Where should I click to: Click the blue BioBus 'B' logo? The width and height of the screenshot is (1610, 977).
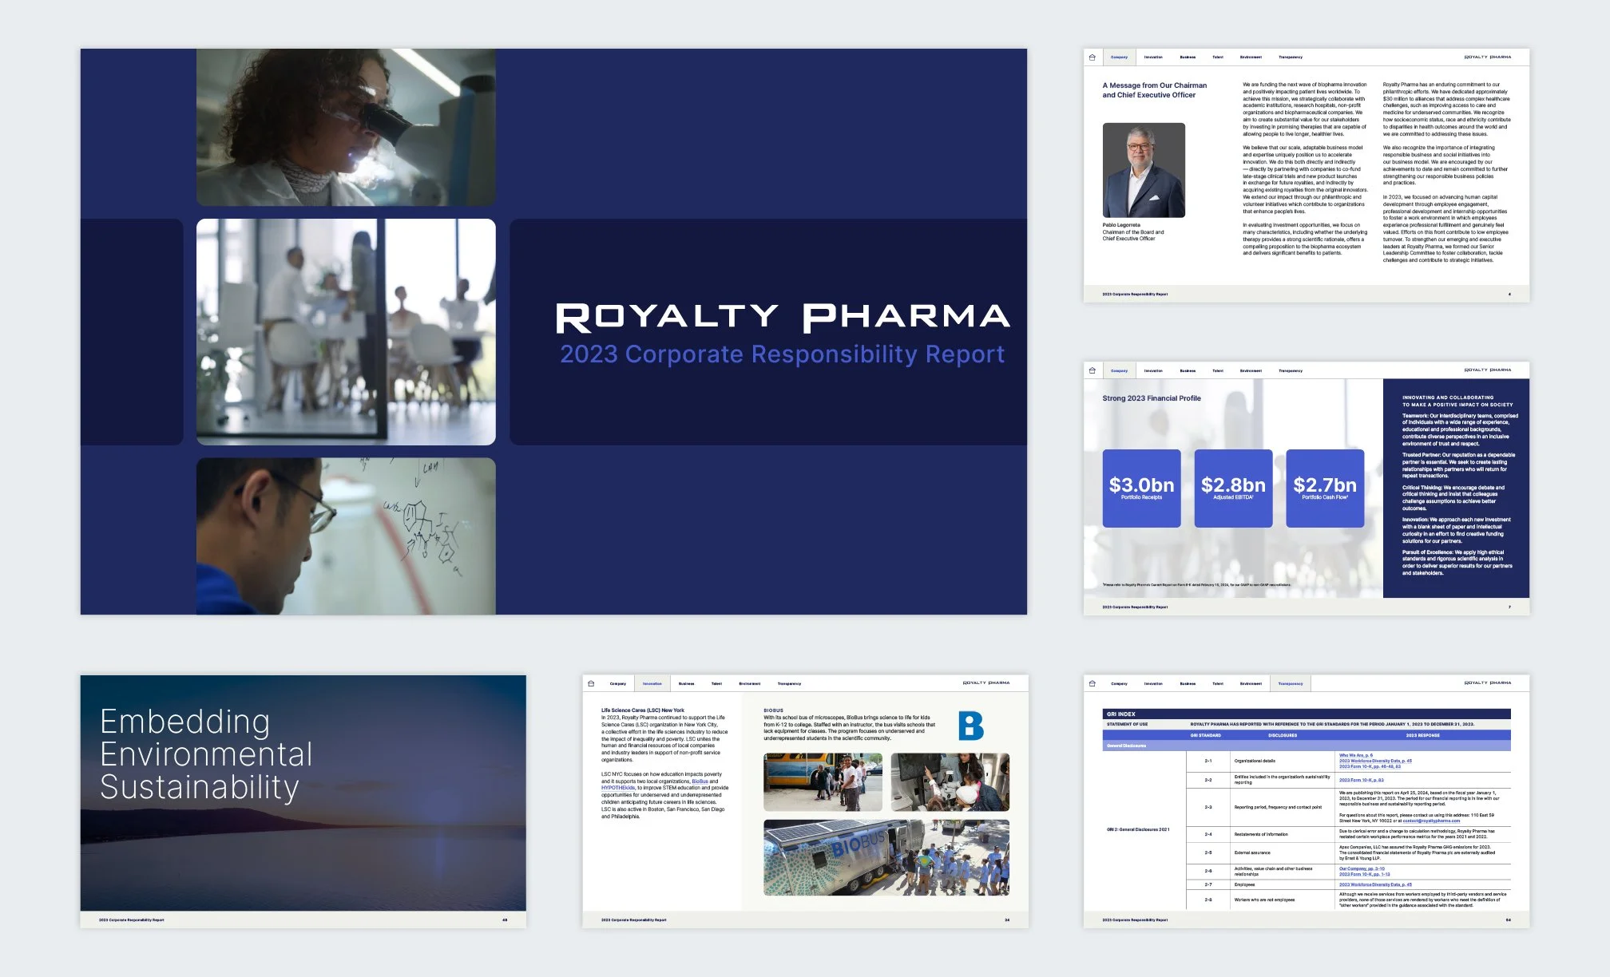click(970, 726)
